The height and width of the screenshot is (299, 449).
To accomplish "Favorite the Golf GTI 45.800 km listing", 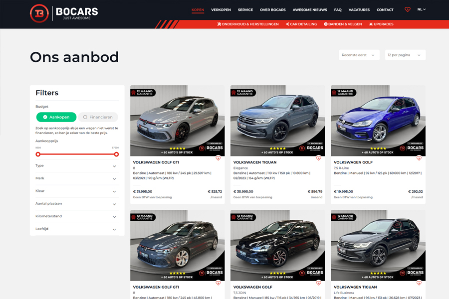I will [x=218, y=283].
